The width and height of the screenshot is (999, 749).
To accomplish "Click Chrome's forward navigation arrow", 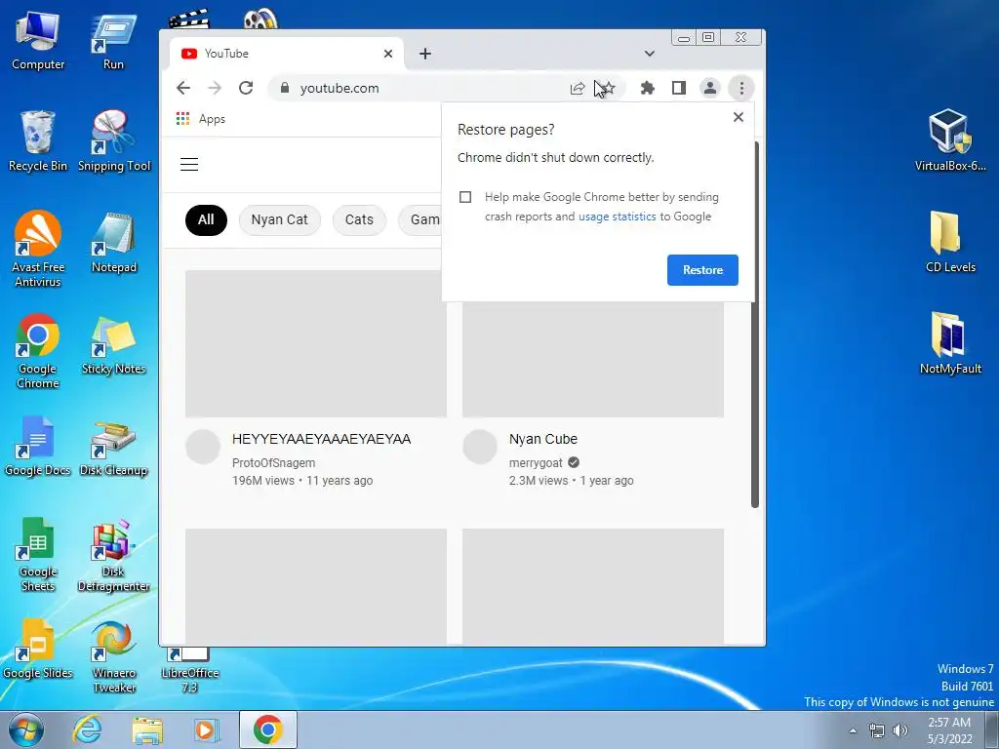I will tap(215, 88).
